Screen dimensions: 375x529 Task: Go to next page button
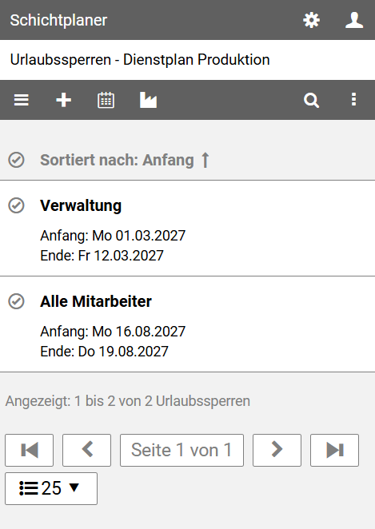[277, 450]
